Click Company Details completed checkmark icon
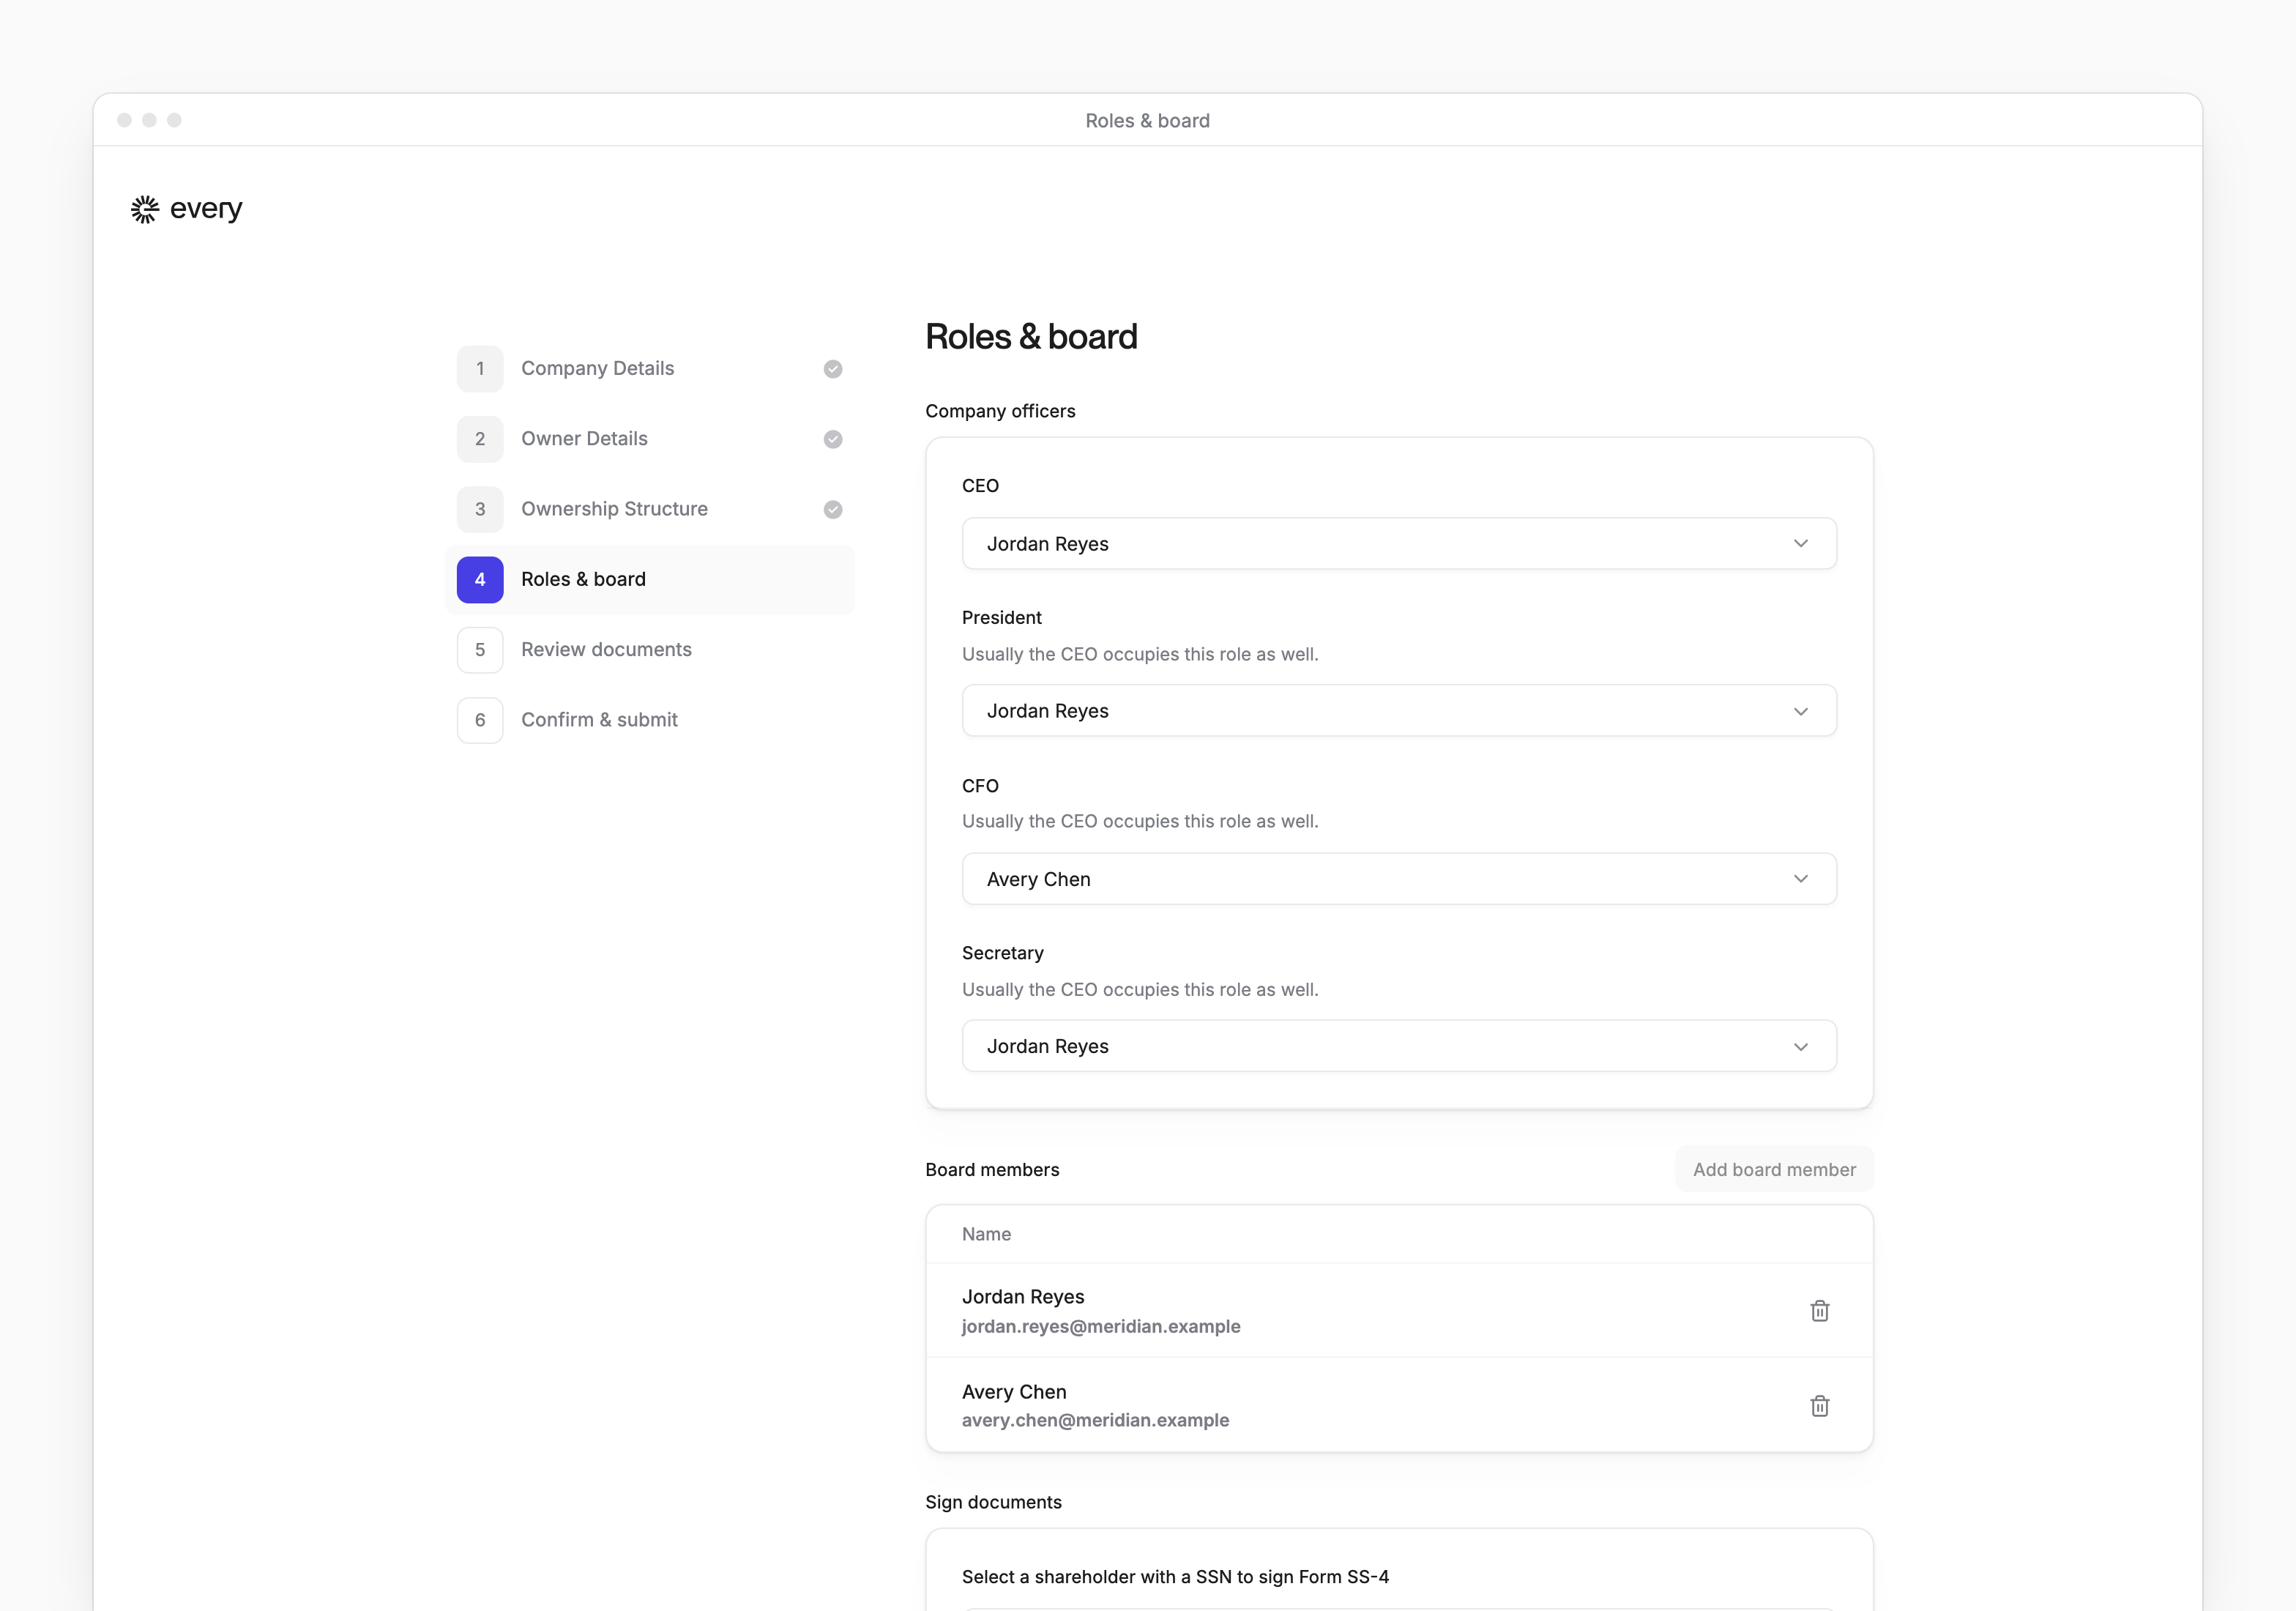 click(x=832, y=369)
